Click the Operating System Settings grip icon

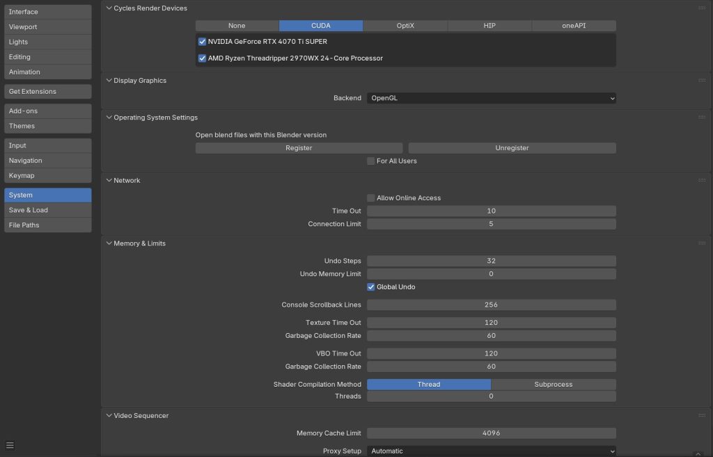coord(702,118)
